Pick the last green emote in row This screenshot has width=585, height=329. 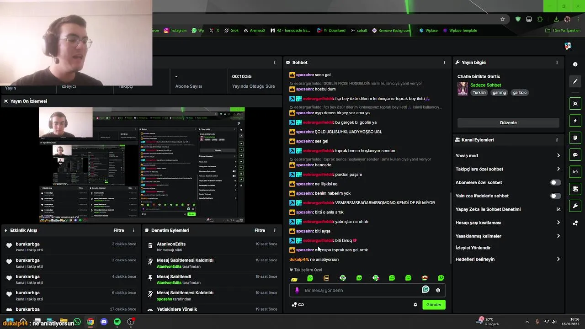click(x=441, y=278)
